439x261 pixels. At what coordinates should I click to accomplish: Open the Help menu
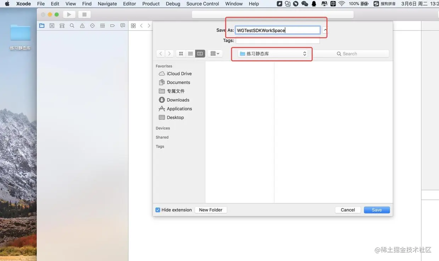(254, 4)
